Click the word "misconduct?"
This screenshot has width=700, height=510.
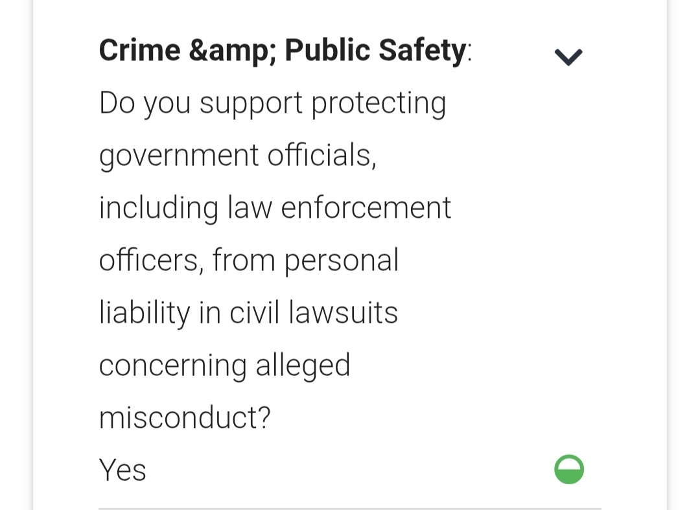(x=185, y=417)
